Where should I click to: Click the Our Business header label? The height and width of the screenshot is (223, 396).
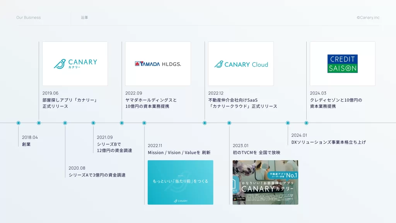click(x=29, y=18)
